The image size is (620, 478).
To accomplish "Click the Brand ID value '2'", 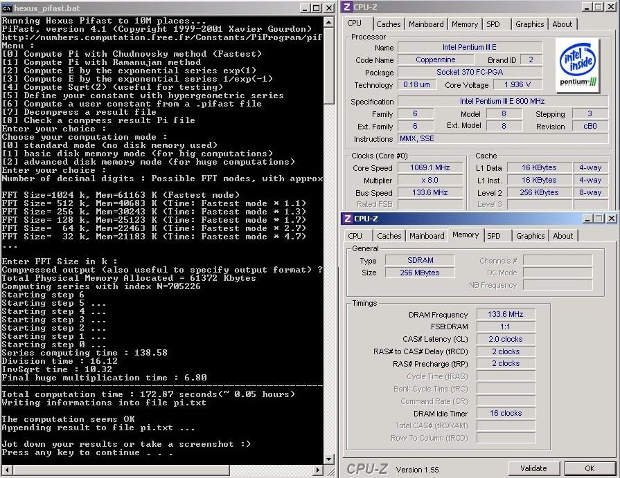I will click(531, 59).
